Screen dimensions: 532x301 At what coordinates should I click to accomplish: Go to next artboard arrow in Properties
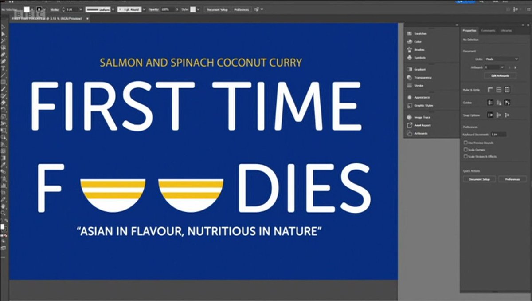coord(515,67)
